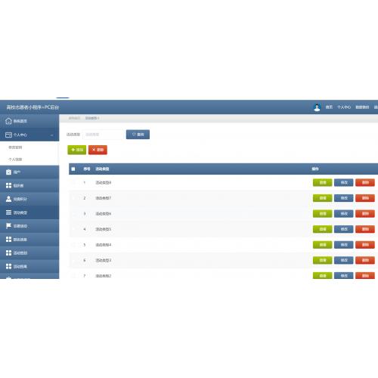Tick the checkbox for table row 1

pos(73,182)
